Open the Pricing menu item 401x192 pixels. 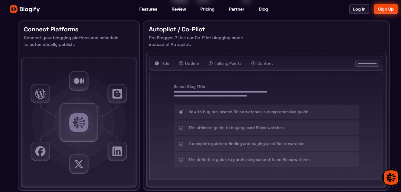pyautogui.click(x=207, y=9)
